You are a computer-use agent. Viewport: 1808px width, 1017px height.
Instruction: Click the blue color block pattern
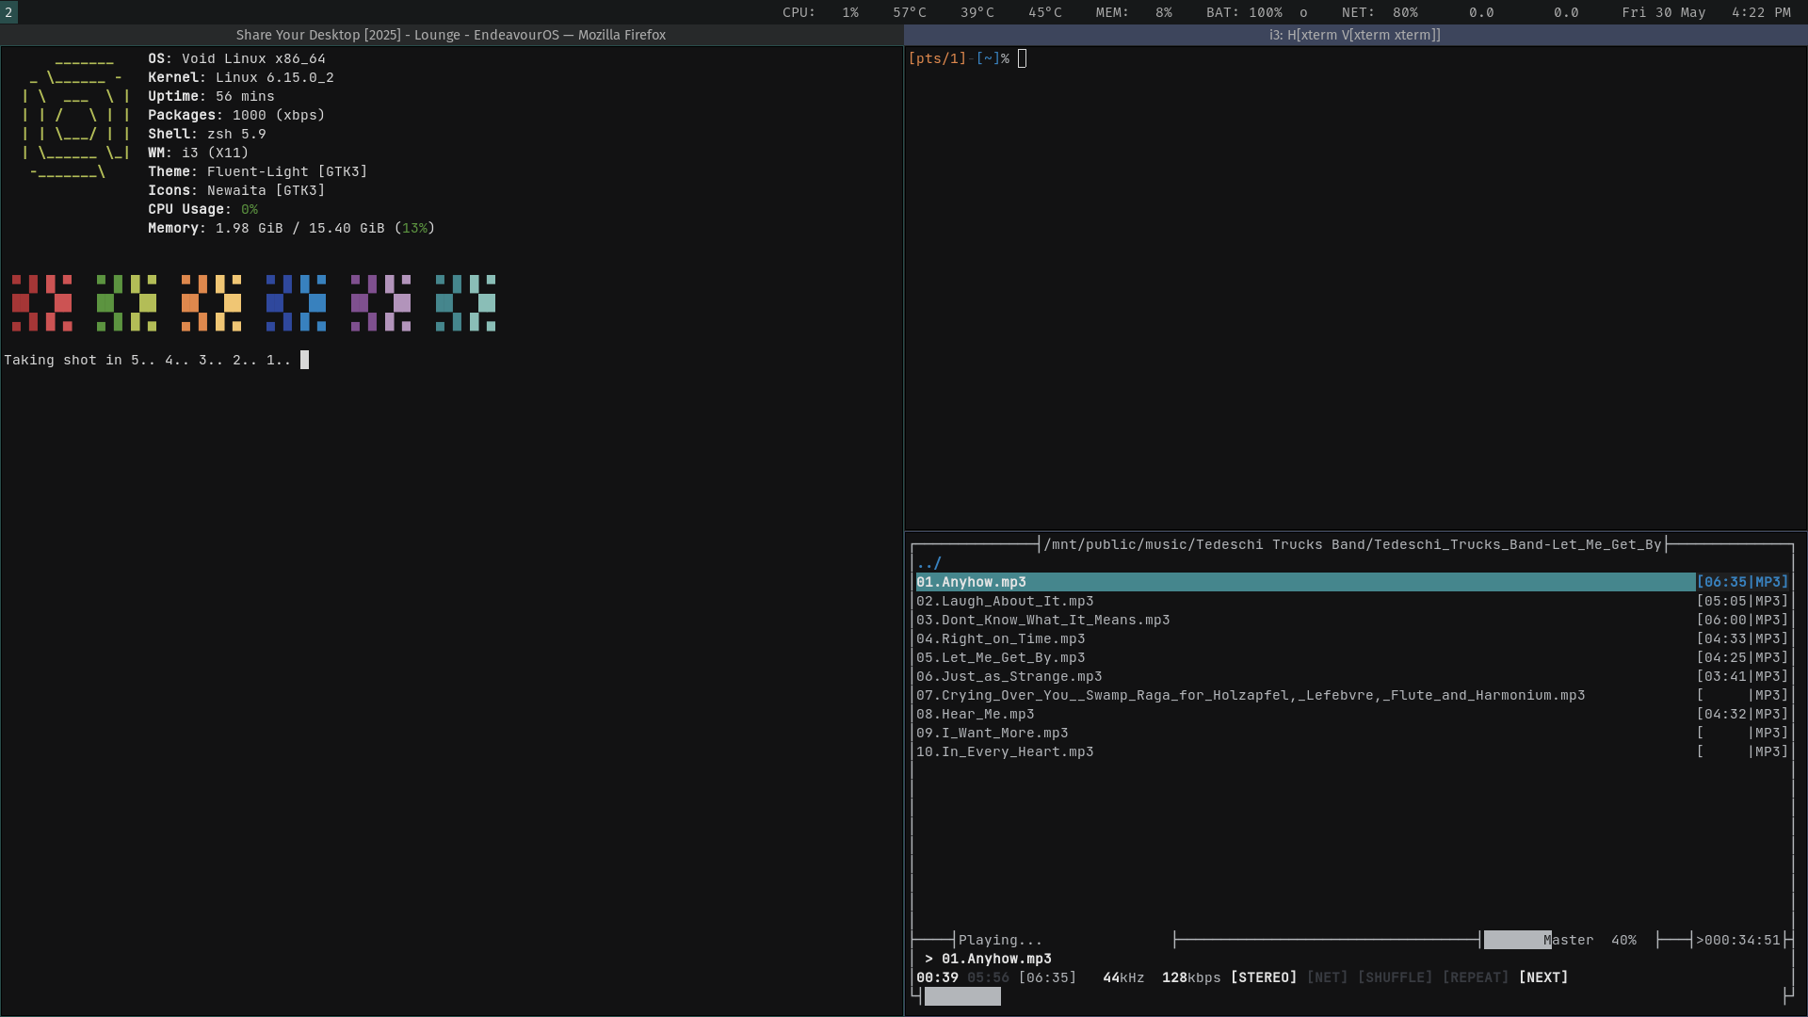click(x=297, y=303)
